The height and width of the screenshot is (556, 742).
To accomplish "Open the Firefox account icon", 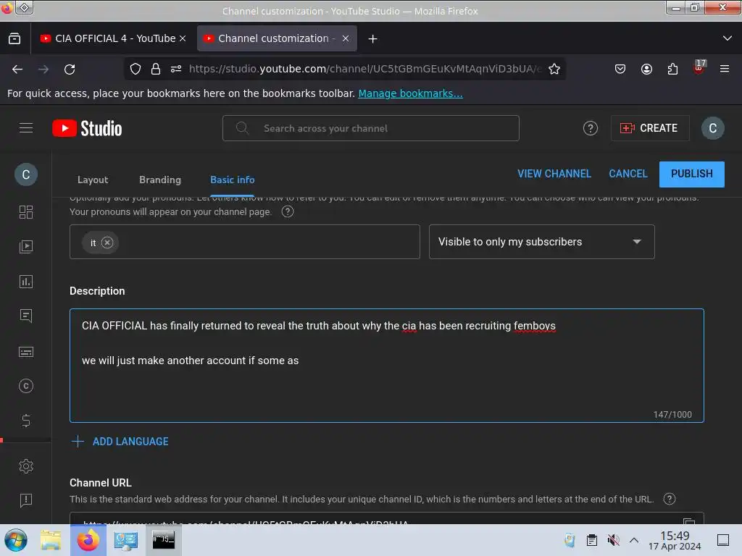I will point(646,69).
